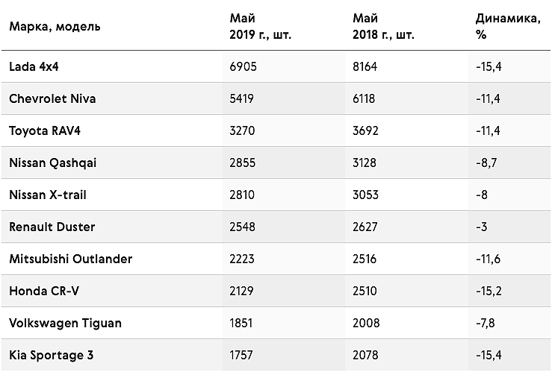The width and height of the screenshot is (552, 372).
Task: Select the Nissan Qashqai cell
Action: click(x=53, y=163)
